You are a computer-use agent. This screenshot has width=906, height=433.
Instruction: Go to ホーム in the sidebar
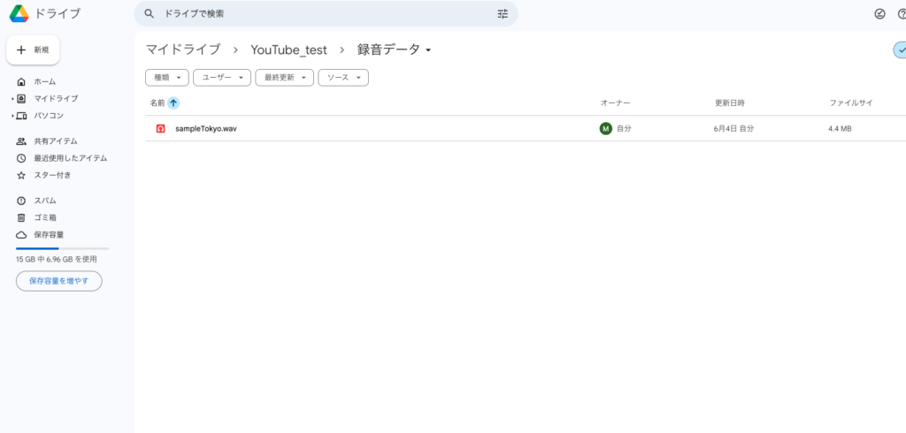[x=45, y=81]
